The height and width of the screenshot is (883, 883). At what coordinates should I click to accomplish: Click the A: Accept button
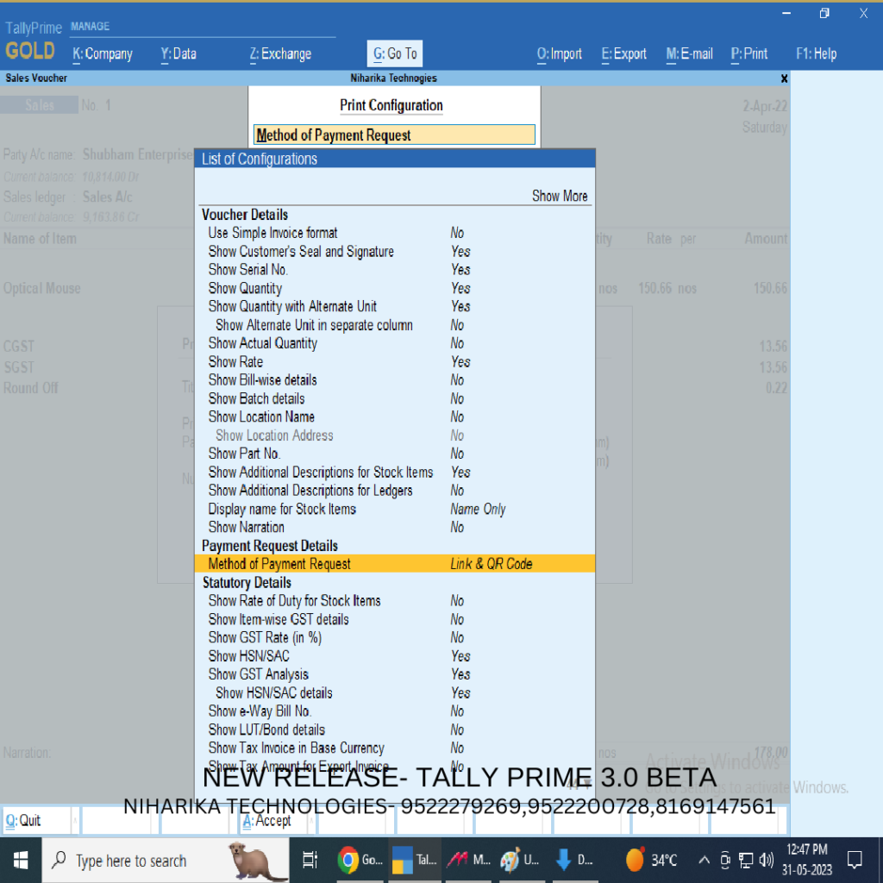point(273,821)
